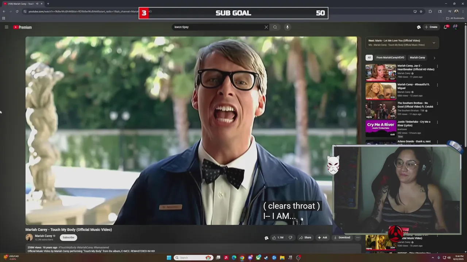Click the Xbox taskbar icon
Screen dimensions: 467x262
coord(258,258)
